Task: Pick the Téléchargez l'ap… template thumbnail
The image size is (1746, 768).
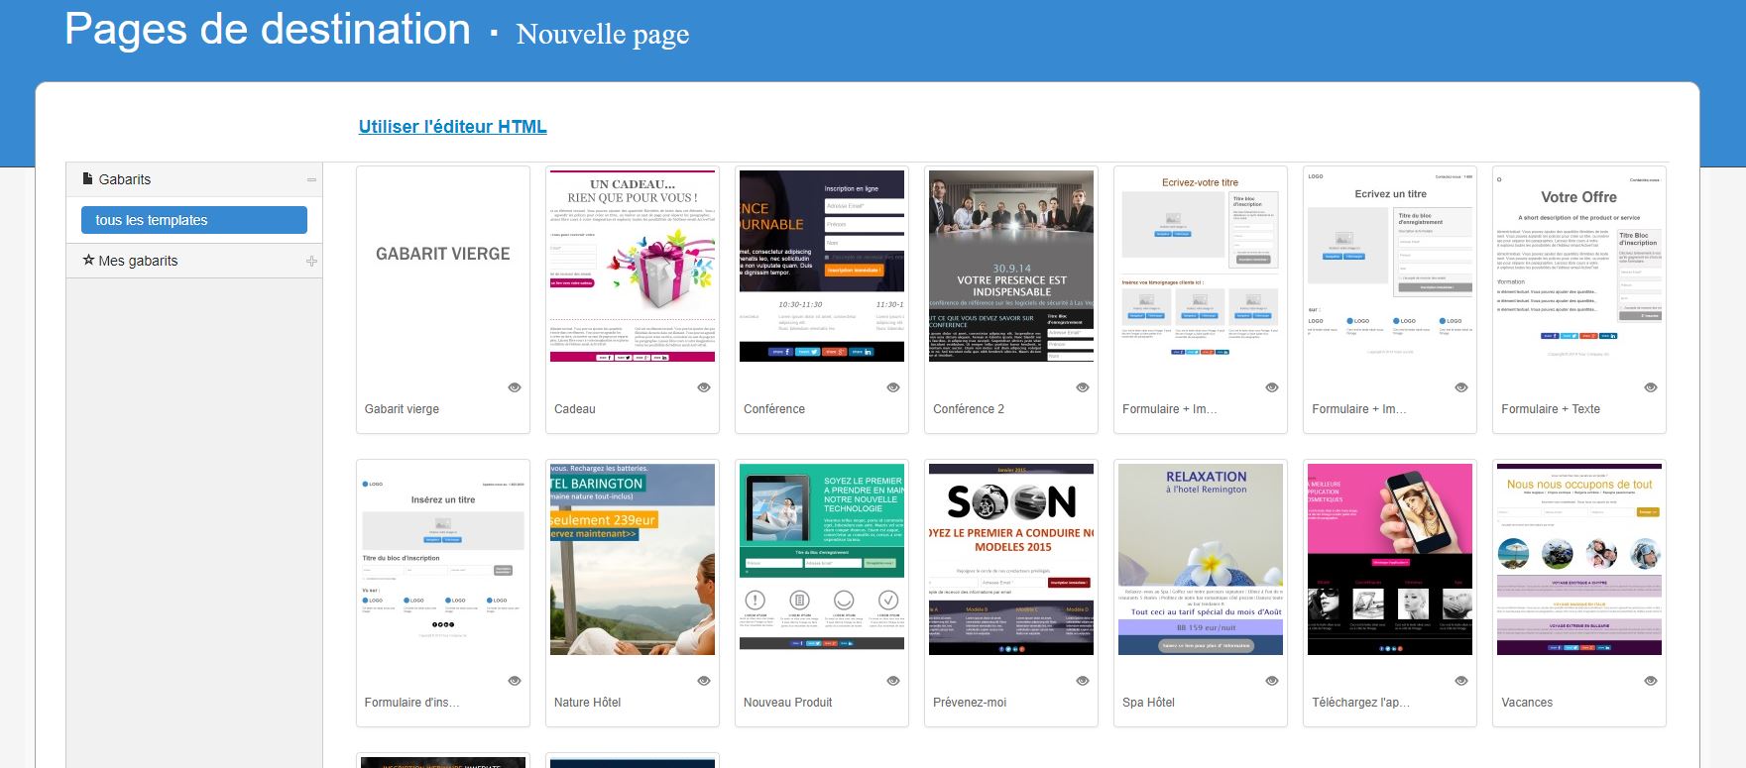Action: tap(1390, 559)
